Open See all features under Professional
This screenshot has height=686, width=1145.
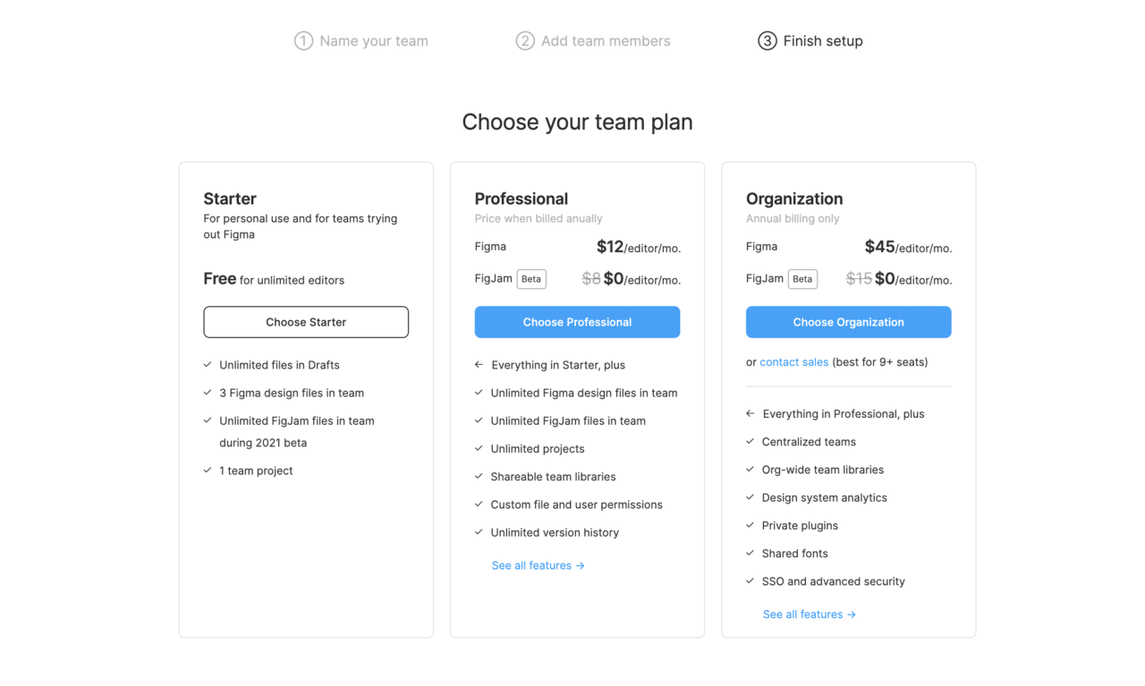(x=538, y=565)
